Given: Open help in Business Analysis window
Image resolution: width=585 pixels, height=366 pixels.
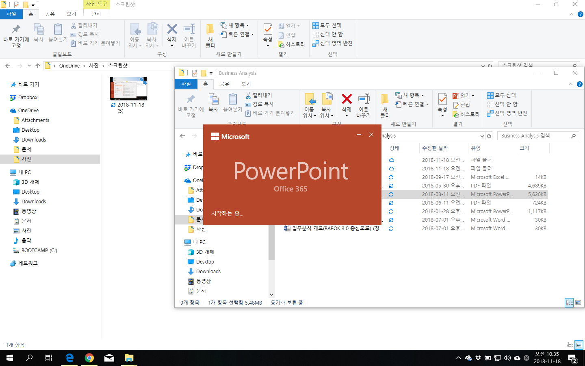Looking at the screenshot, I should pyautogui.click(x=580, y=84).
